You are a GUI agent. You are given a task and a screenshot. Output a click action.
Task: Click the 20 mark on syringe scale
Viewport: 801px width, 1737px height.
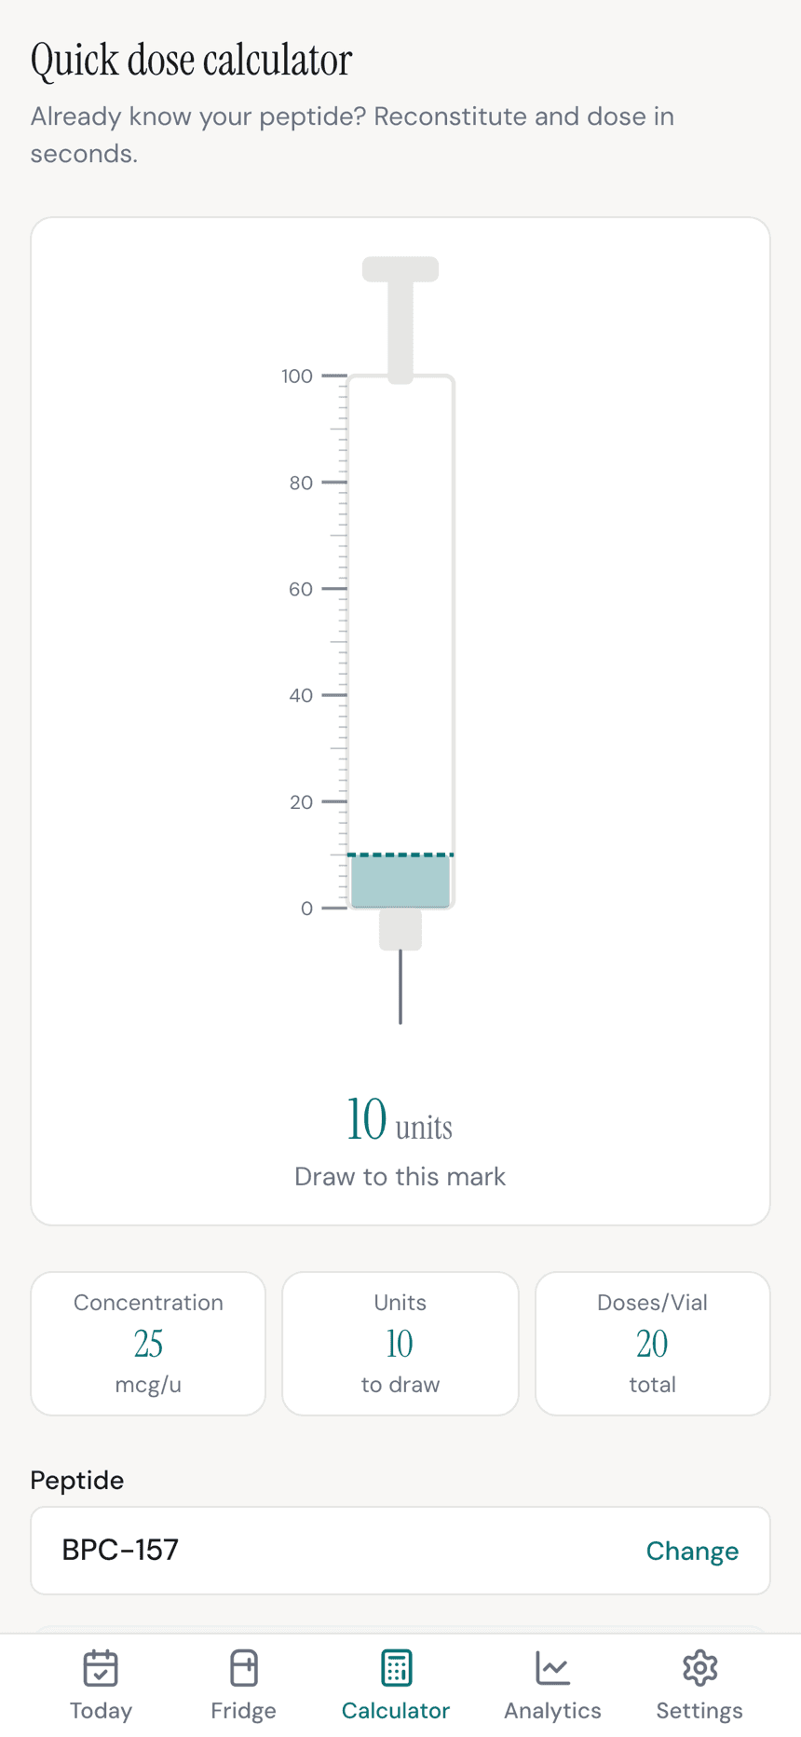coord(301,801)
